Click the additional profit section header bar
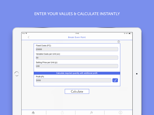The image size is (154, 115). [x=77, y=73]
